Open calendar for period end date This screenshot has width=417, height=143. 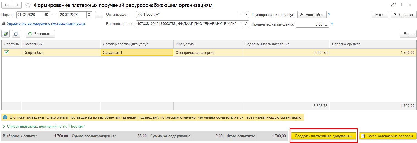point(89,15)
